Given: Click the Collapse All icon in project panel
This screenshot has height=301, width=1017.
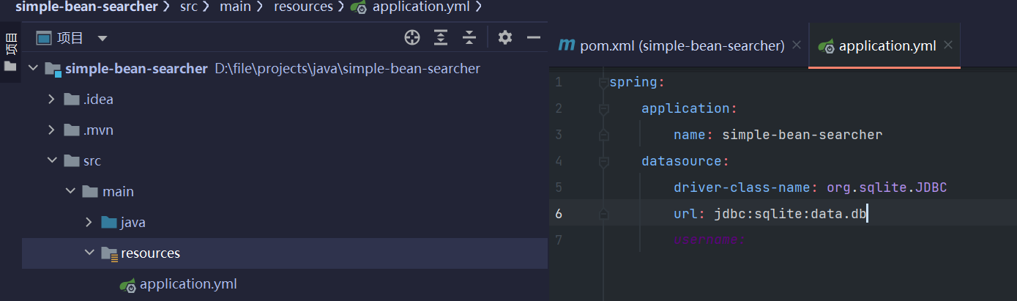Looking at the screenshot, I should tap(469, 37).
